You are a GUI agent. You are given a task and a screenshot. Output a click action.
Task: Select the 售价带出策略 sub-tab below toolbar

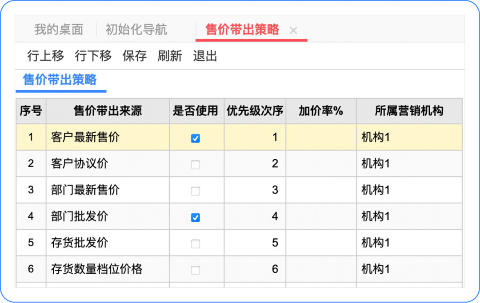(x=60, y=80)
